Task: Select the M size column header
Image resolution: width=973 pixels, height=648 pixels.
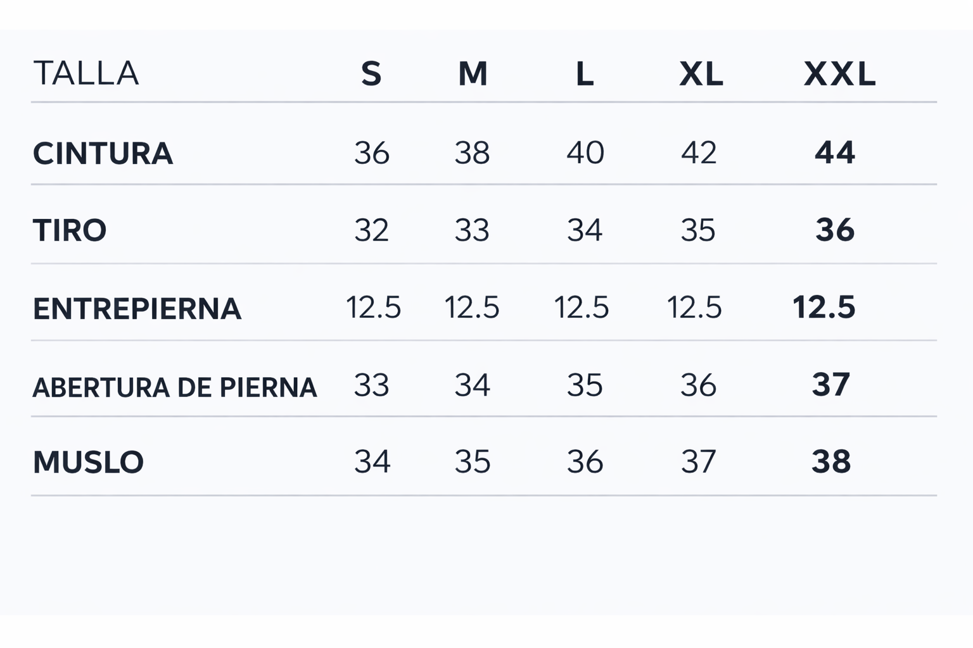Action: [473, 74]
